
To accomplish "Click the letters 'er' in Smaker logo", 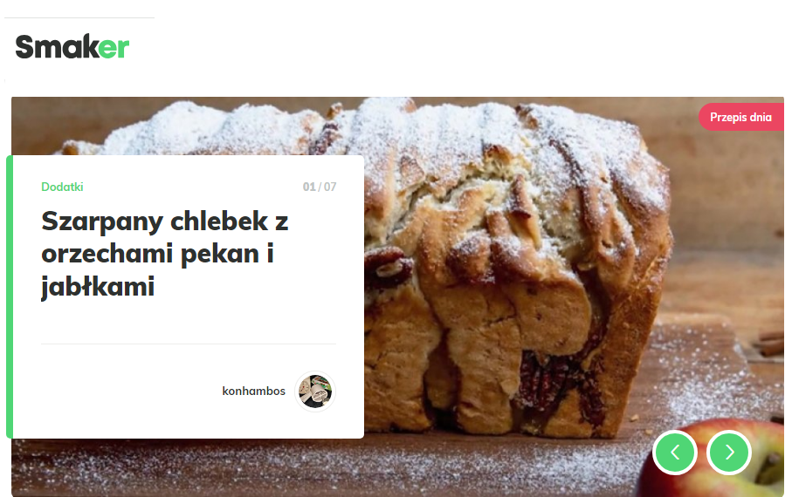I will (114, 48).
